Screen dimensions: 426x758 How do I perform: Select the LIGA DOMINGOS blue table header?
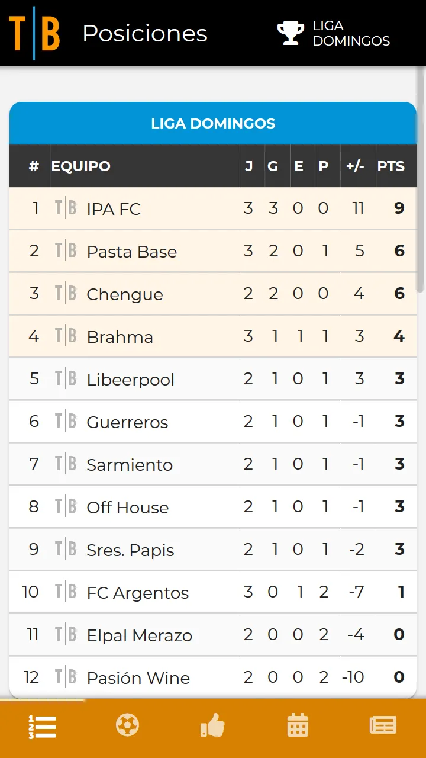click(x=213, y=123)
